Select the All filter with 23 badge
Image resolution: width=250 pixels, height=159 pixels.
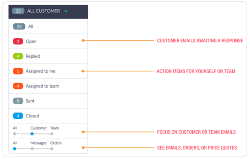click(x=31, y=26)
